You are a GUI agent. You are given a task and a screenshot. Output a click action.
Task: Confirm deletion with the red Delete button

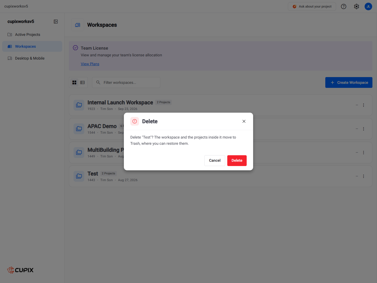click(x=237, y=161)
